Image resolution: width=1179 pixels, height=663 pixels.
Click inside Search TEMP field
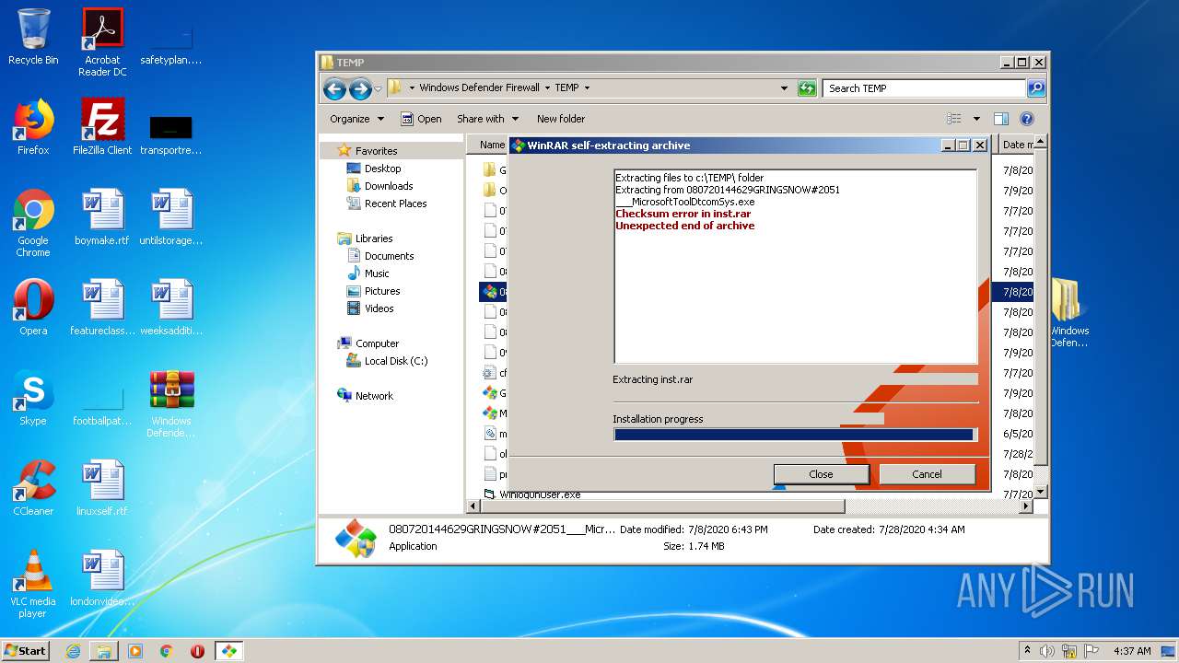click(923, 88)
